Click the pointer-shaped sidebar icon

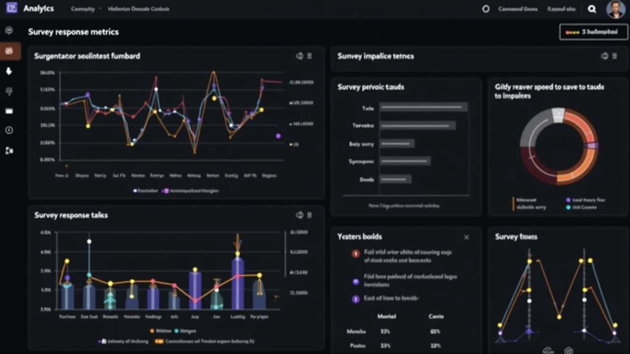point(9,71)
